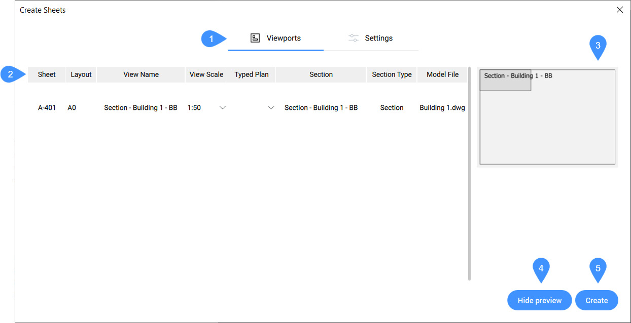Click the vertical scrollbar beside the table
The width and height of the screenshot is (631, 323).
[470, 172]
